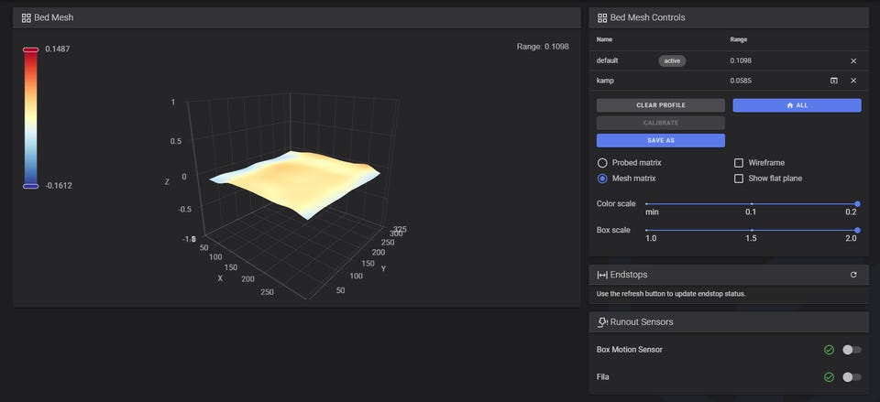Image resolution: width=880 pixels, height=402 pixels.
Task: Load the kamp mesh profile icon
Action: (834, 81)
